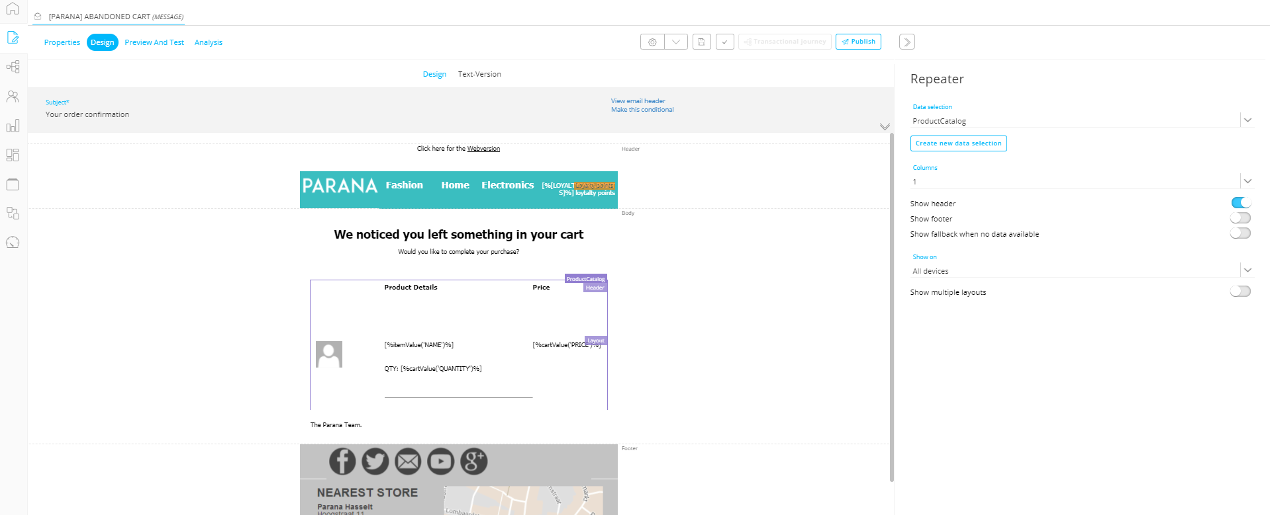Open the dashboard gauge icon in the sidebar
The height and width of the screenshot is (515, 1270).
point(13,243)
